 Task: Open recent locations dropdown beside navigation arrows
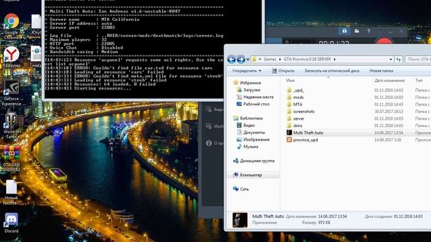pos(248,59)
